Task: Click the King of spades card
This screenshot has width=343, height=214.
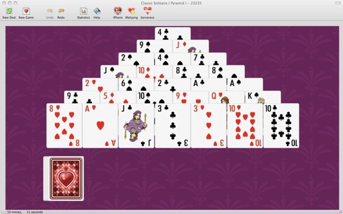Action: click(x=263, y=97)
